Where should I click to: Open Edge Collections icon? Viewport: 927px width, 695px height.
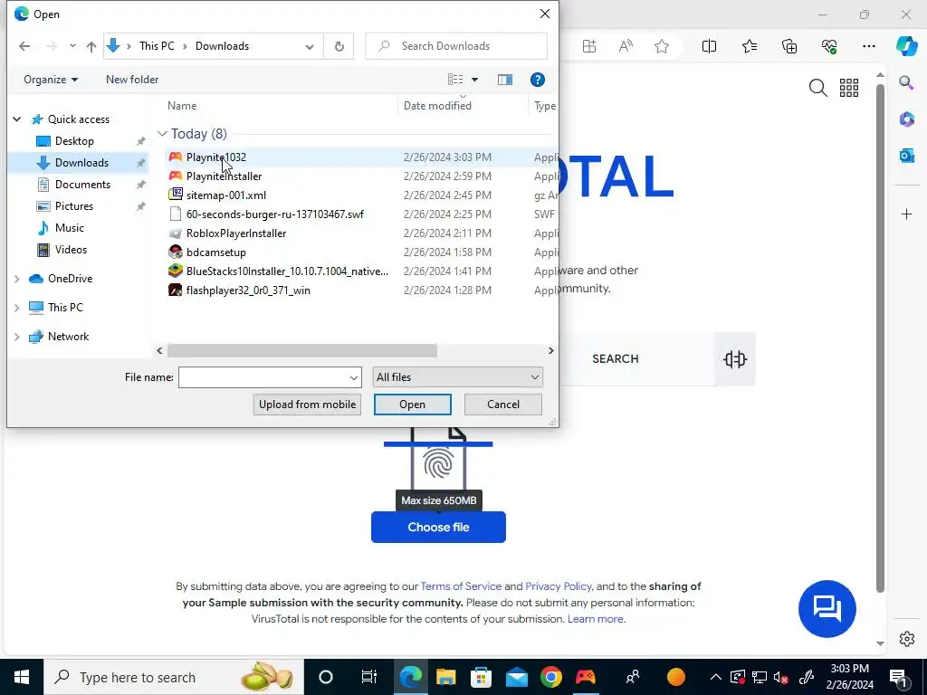point(789,46)
